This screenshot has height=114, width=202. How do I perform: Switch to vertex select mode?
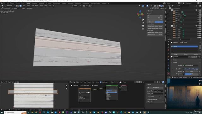tap(17, 6)
